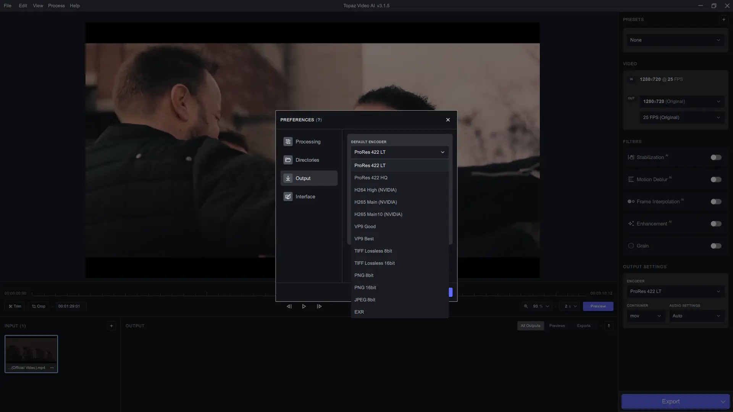This screenshot has width=733, height=412.
Task: Open output resolution 1280x720 dropdown
Action: click(x=681, y=101)
